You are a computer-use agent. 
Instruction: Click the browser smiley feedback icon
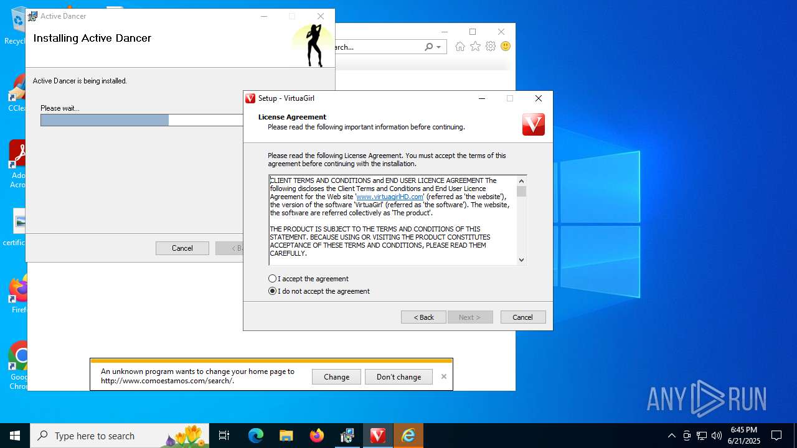click(506, 47)
